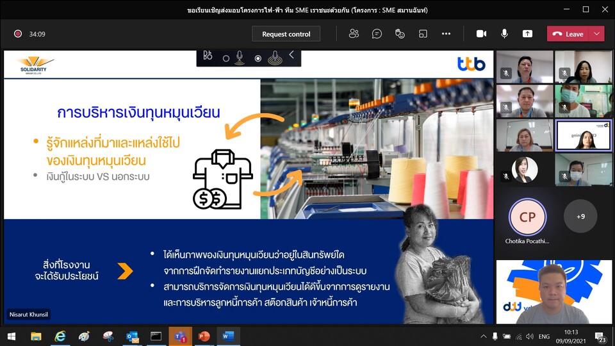Open the breakout rooms icon
Image resolution: width=615 pixels, height=346 pixels.
tap(423, 34)
